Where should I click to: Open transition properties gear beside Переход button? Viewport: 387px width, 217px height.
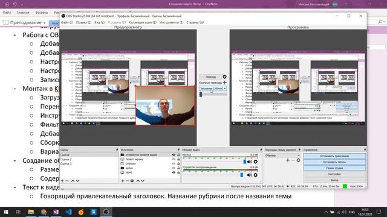(x=224, y=77)
